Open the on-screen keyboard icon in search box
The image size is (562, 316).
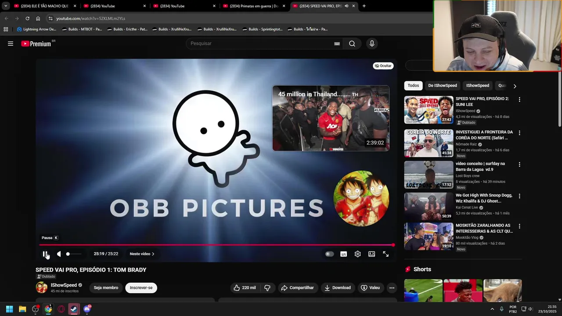click(337, 43)
